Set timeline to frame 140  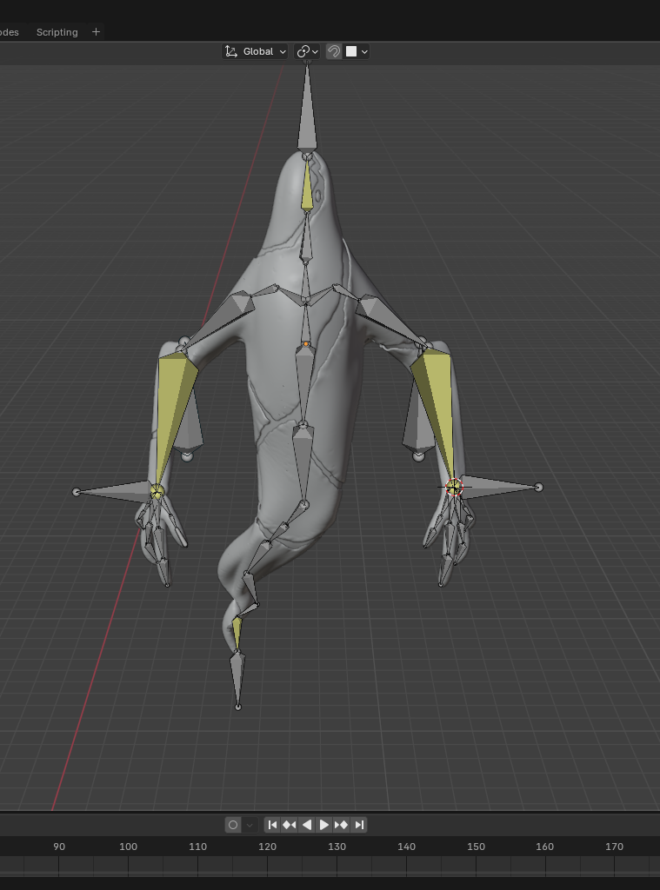[x=407, y=847]
